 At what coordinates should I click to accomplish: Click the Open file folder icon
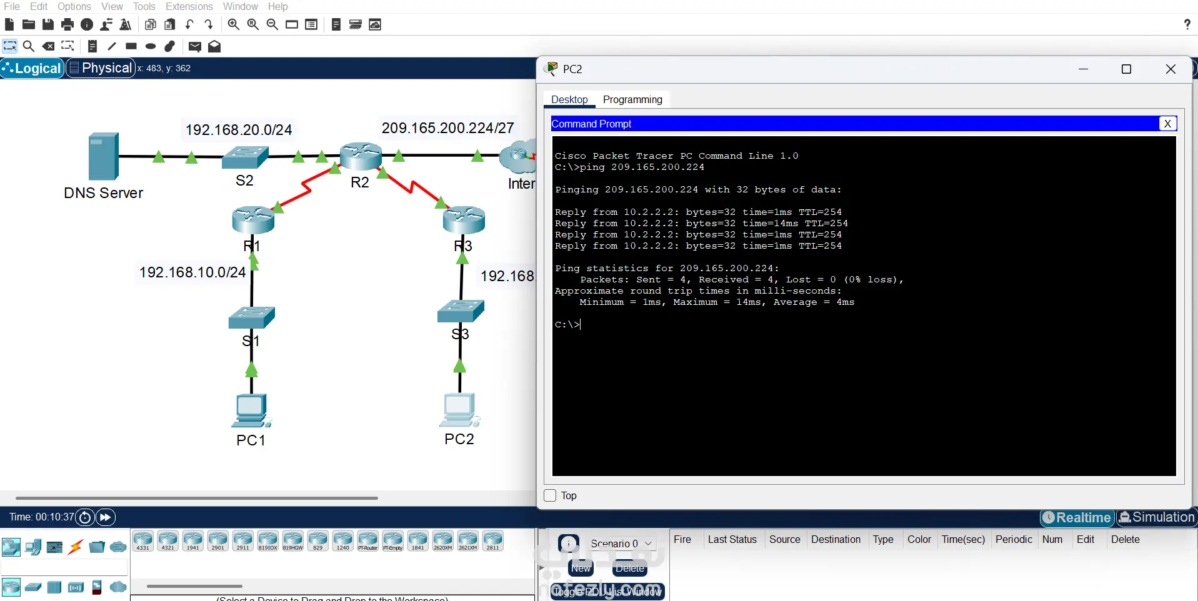coord(29,24)
